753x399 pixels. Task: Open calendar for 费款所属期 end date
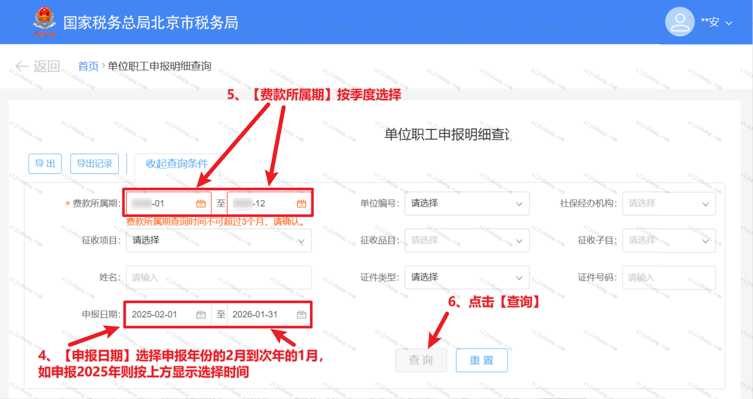click(x=301, y=203)
